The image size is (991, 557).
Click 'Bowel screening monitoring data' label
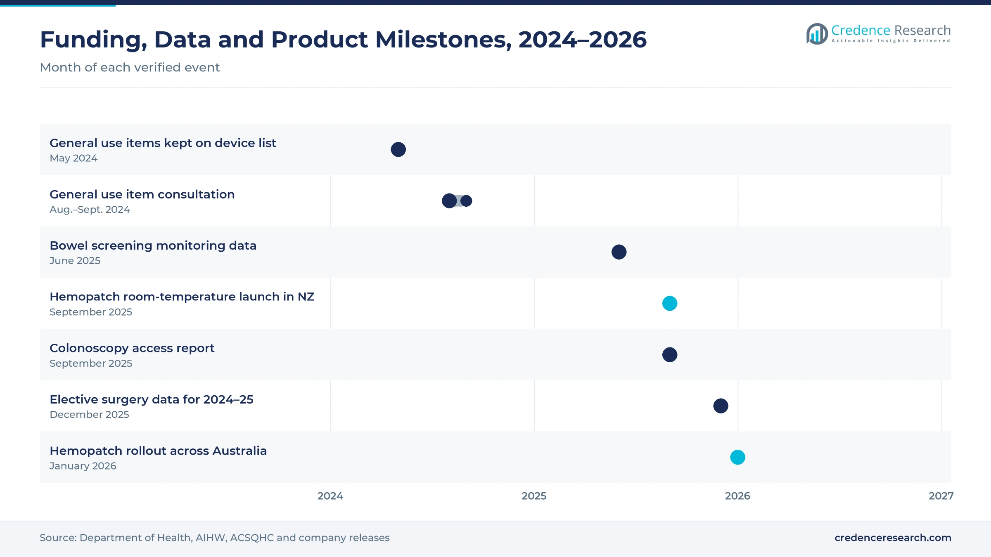tap(153, 245)
